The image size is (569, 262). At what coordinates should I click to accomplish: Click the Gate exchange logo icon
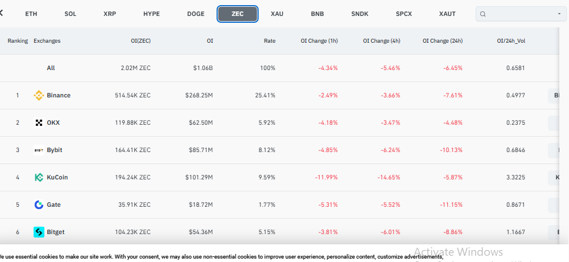point(39,204)
